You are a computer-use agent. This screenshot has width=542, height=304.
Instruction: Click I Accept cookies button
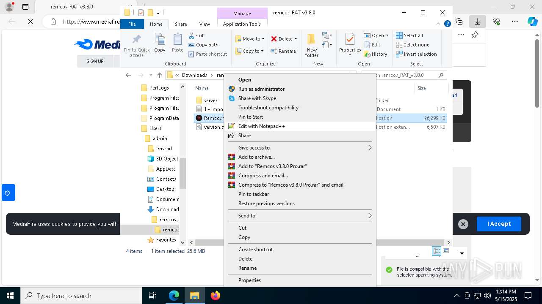[499, 224]
